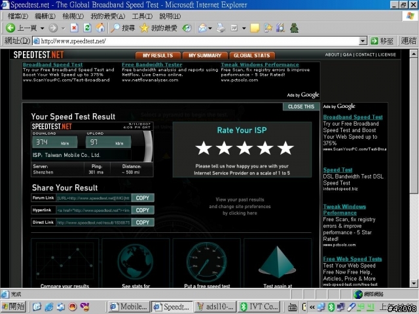
Task: Click the Go green arrow button
Action: [x=374, y=41]
